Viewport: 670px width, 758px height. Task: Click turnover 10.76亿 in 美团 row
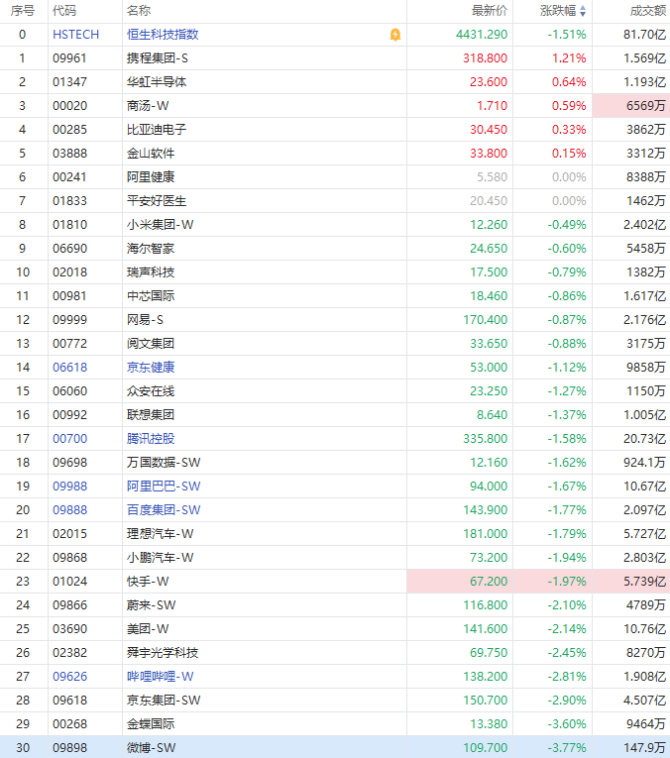[x=644, y=628]
